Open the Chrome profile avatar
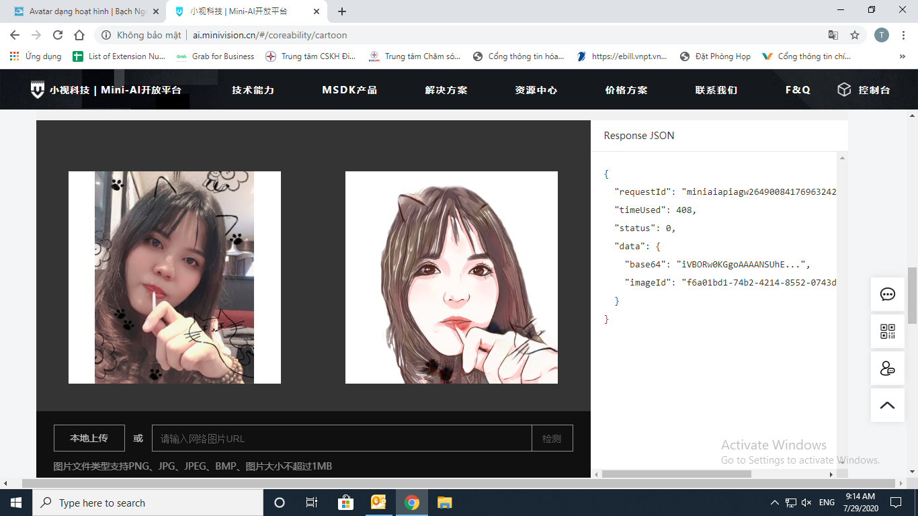The height and width of the screenshot is (516, 918). (882, 35)
